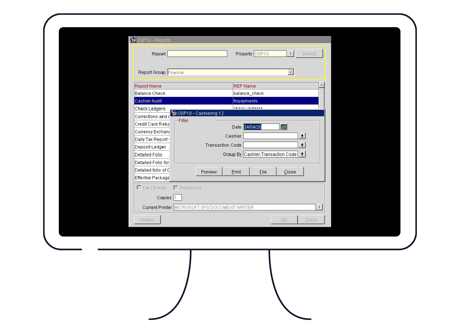Expand the Cashier dropdown list

[x=302, y=136]
